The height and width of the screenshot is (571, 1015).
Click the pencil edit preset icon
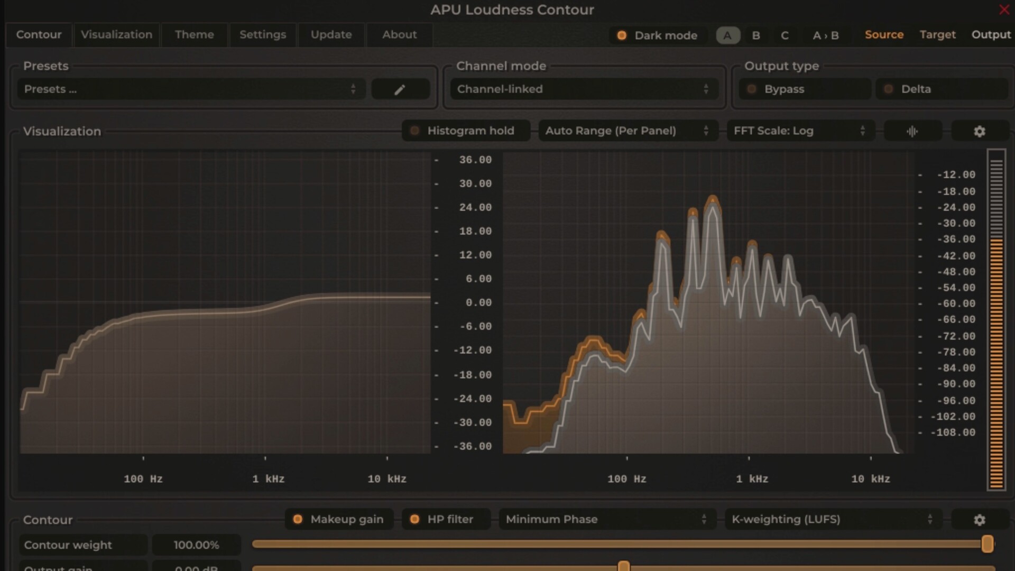click(x=400, y=89)
